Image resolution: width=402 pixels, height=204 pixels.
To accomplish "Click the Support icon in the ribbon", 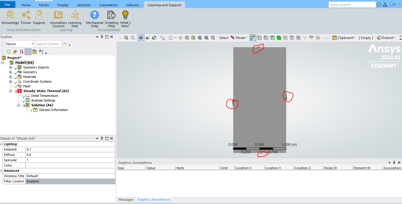I will tap(39, 17).
